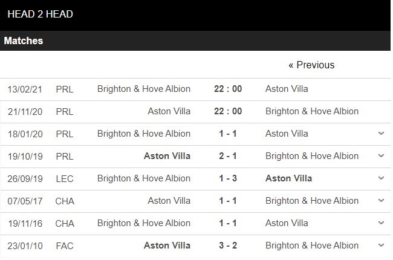Screen dimensions: 393x260
Task: Select the 22 : 00 kickoff on 21/11/20
Action: pos(228,111)
